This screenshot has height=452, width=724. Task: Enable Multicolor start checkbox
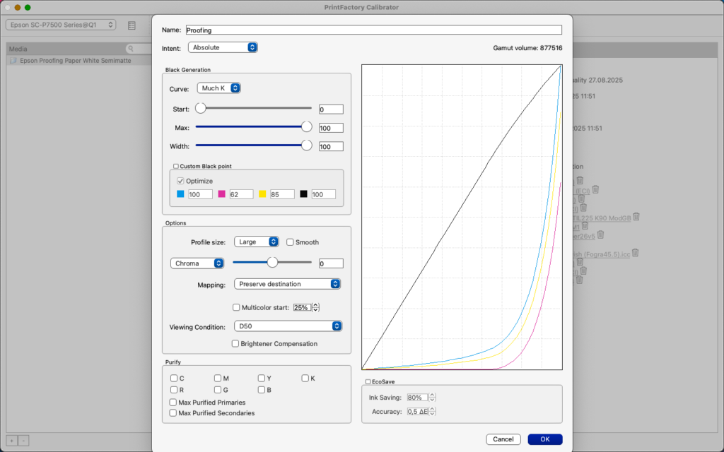point(236,307)
